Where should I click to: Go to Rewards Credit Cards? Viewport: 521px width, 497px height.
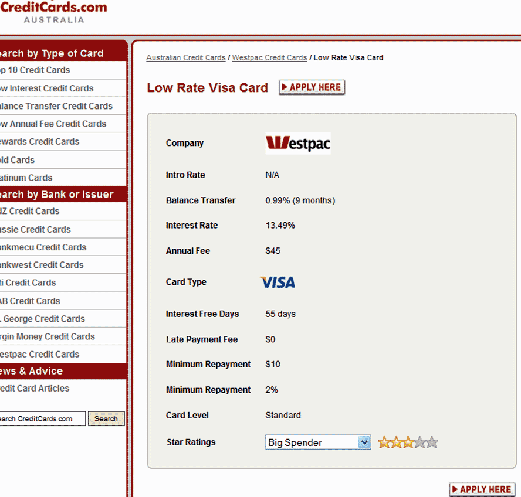pos(63,142)
